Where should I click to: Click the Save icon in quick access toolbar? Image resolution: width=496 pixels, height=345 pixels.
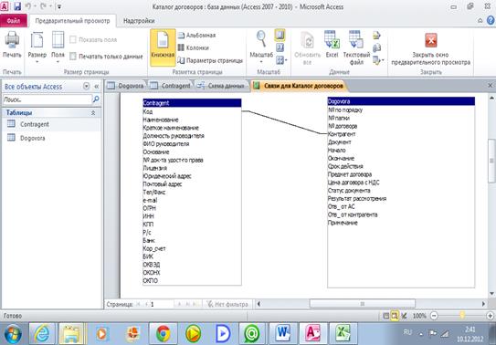point(17,6)
